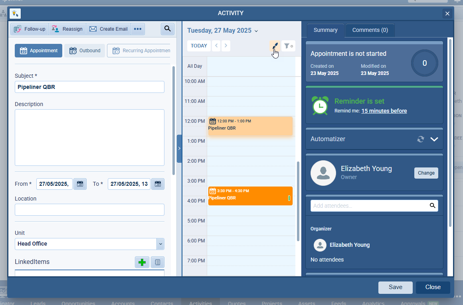Image resolution: width=463 pixels, height=305 pixels.
Task: Select the edit pen icon above the calendar
Action: tap(274, 45)
